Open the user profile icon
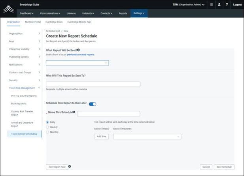Screen dimensions: 244x176 [219, 5]
